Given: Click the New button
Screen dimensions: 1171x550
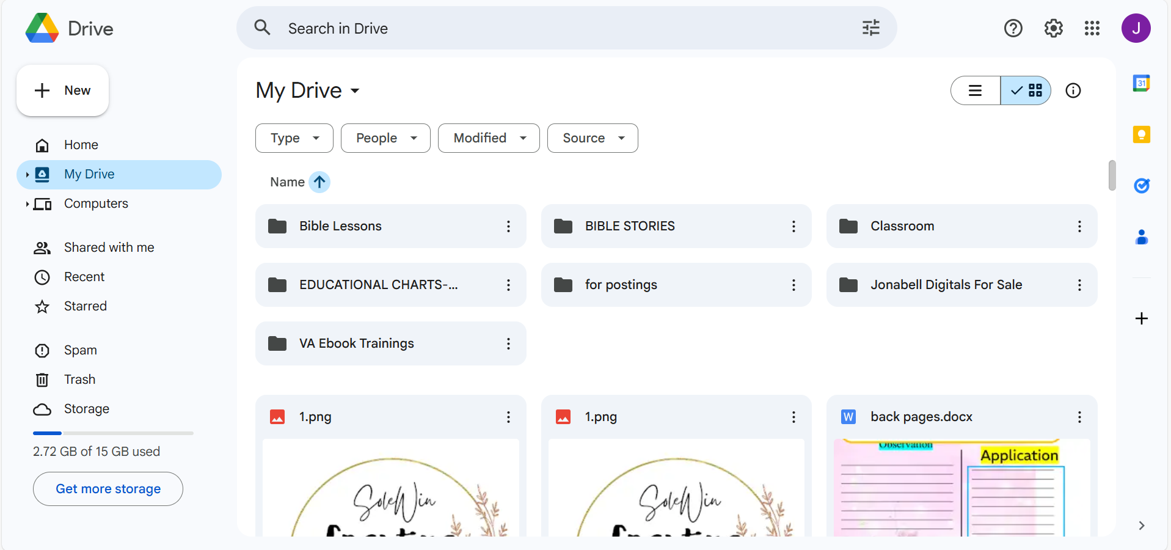Looking at the screenshot, I should pos(62,90).
